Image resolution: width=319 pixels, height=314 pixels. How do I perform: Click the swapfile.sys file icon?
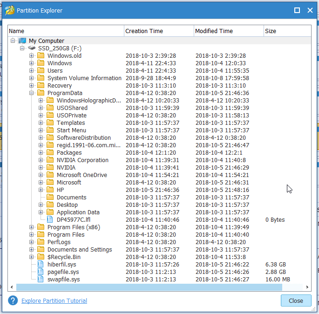click(41, 279)
